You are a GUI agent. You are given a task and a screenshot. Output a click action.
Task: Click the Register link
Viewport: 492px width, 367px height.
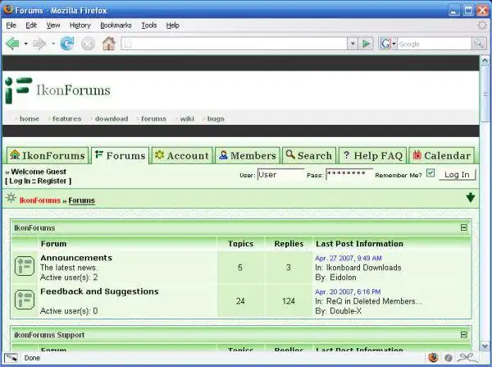[52, 181]
